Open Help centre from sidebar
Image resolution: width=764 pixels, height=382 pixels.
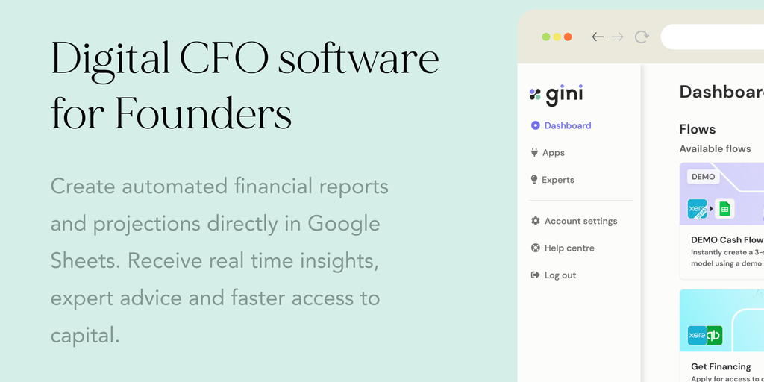coord(569,248)
